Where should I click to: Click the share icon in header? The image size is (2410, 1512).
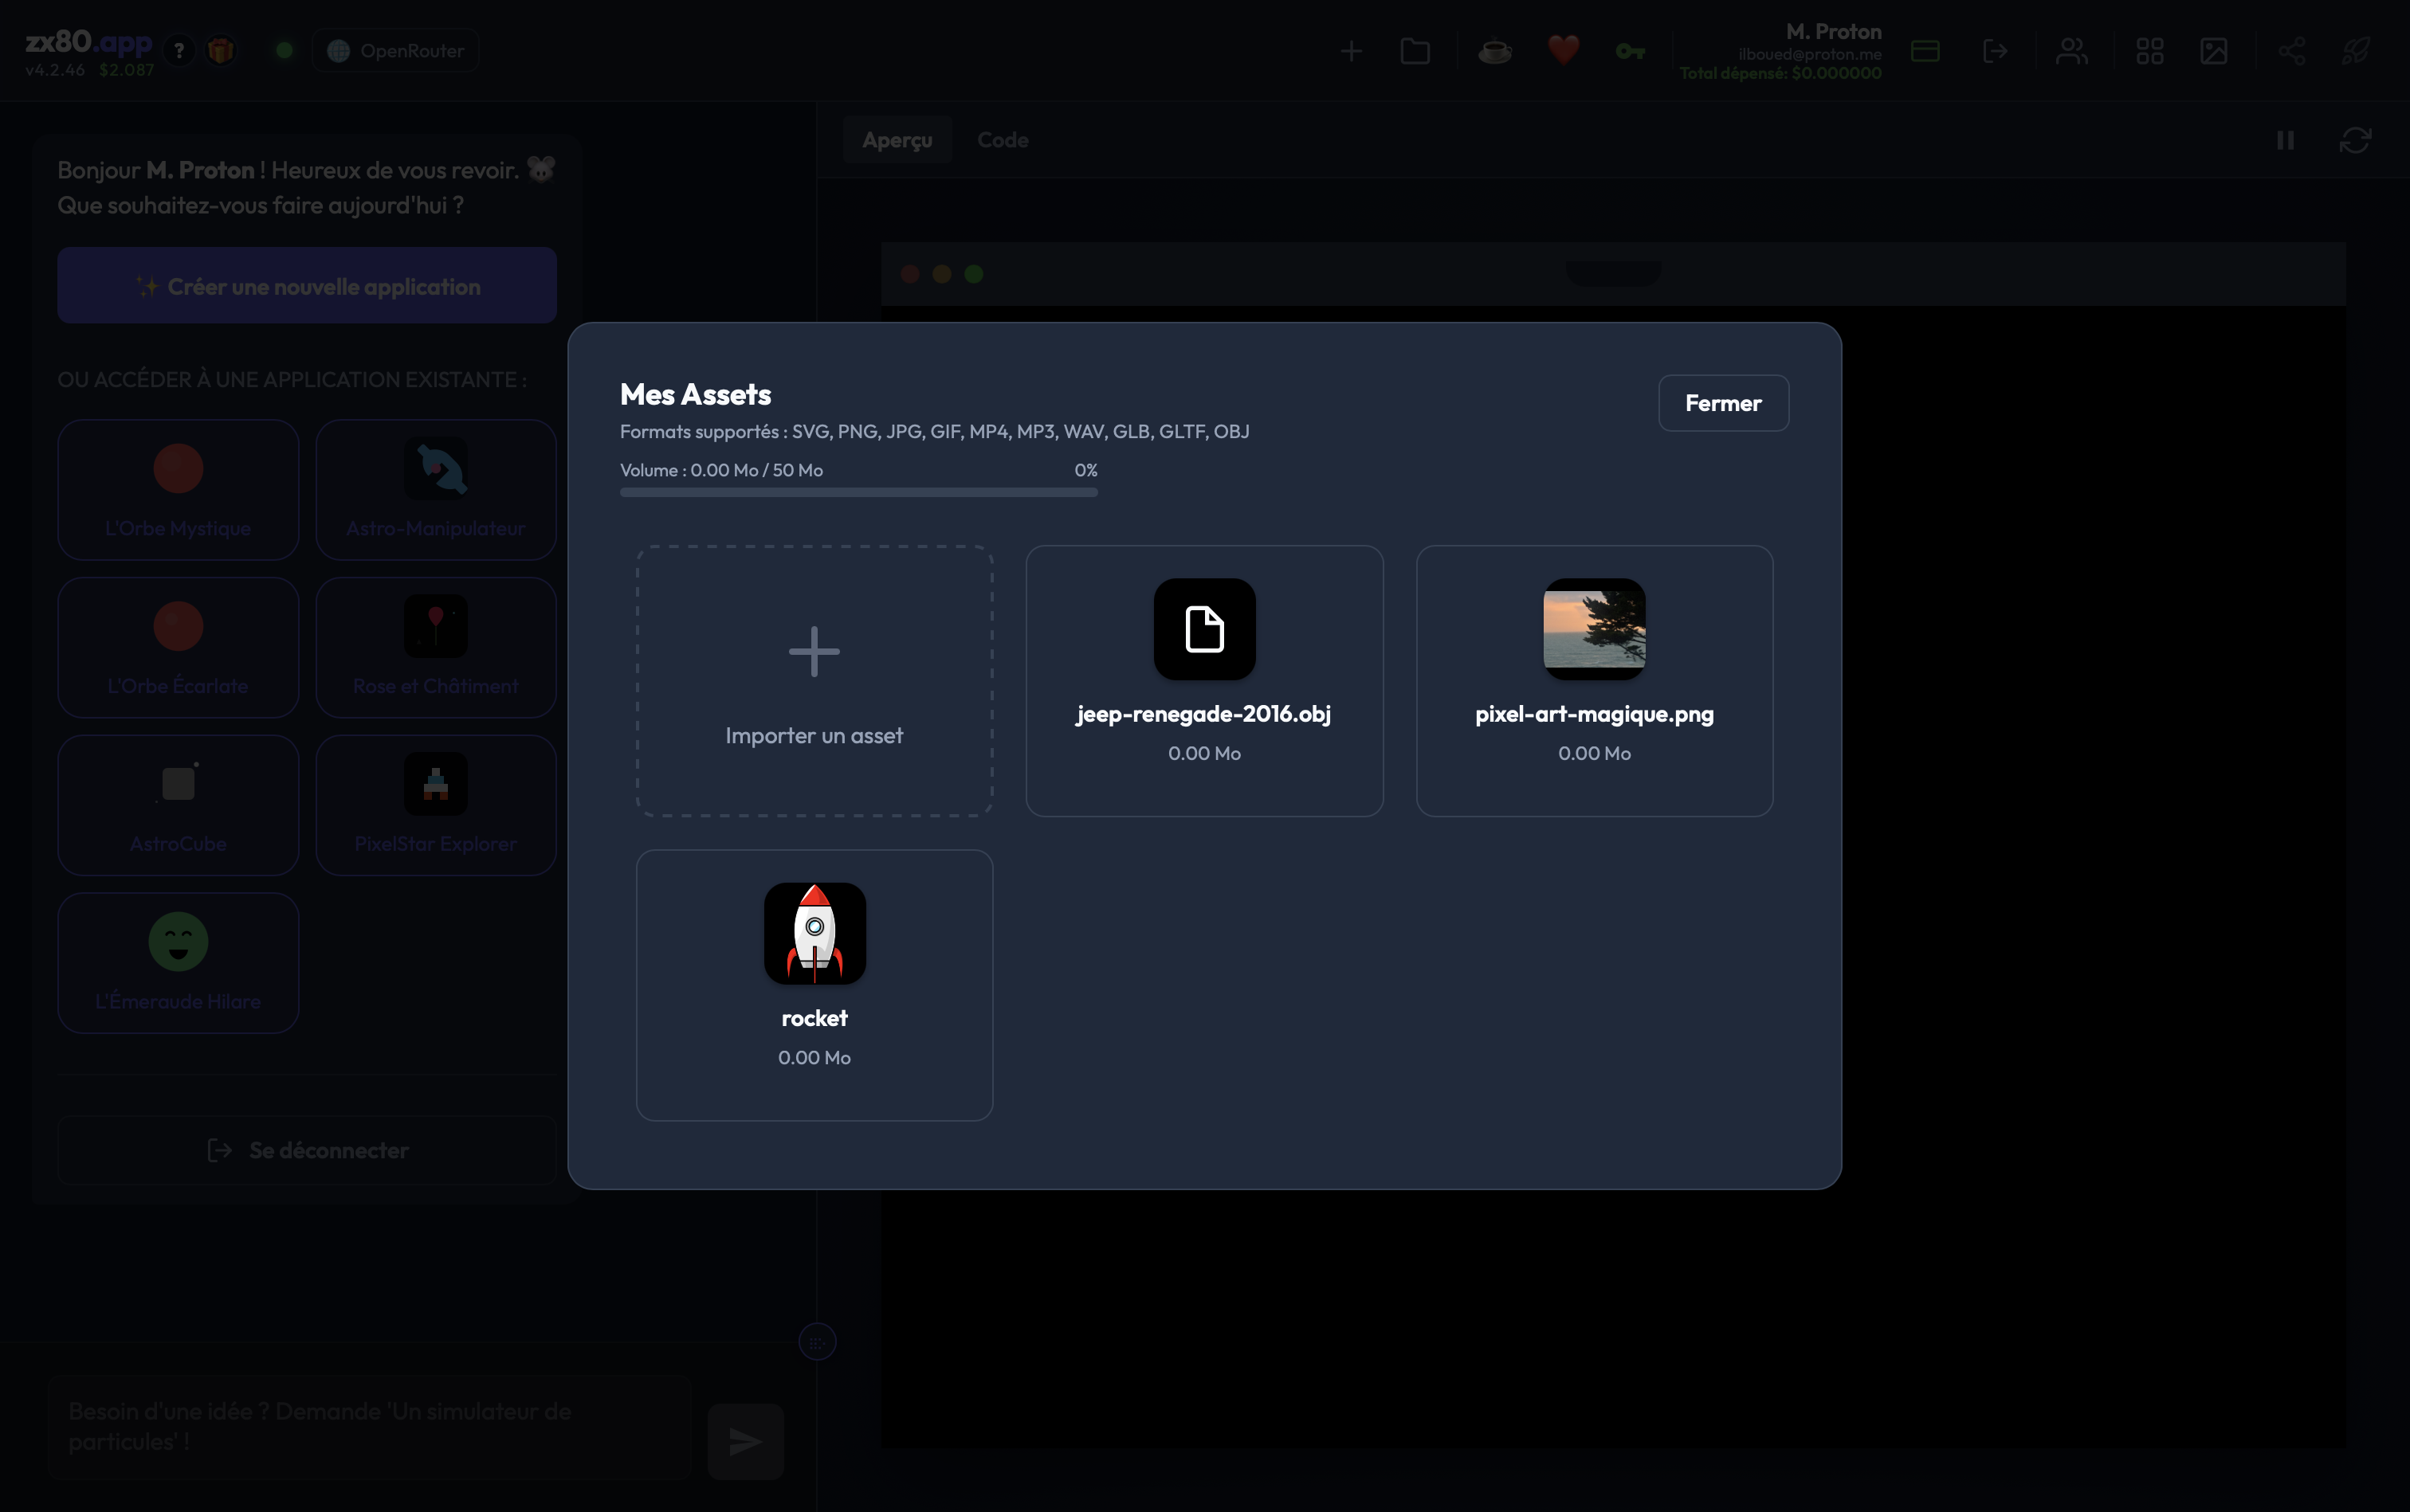point(2292,51)
